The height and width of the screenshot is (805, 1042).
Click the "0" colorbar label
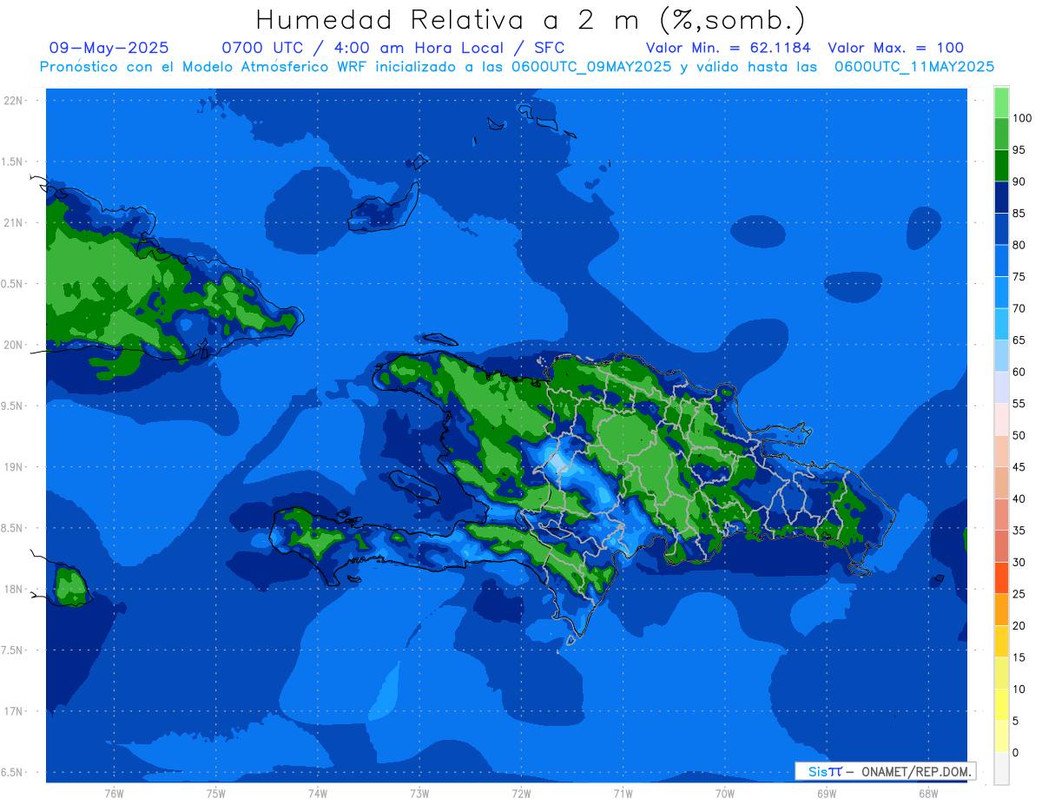1016,752
